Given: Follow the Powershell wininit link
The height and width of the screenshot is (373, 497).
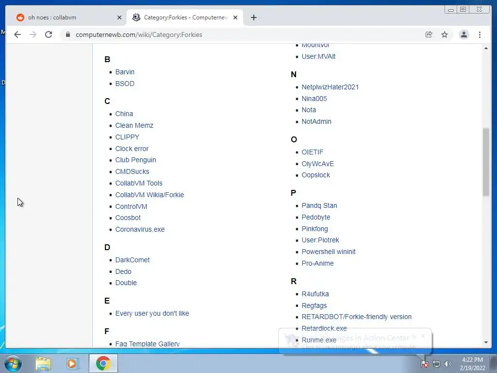Looking at the screenshot, I should [x=329, y=252].
